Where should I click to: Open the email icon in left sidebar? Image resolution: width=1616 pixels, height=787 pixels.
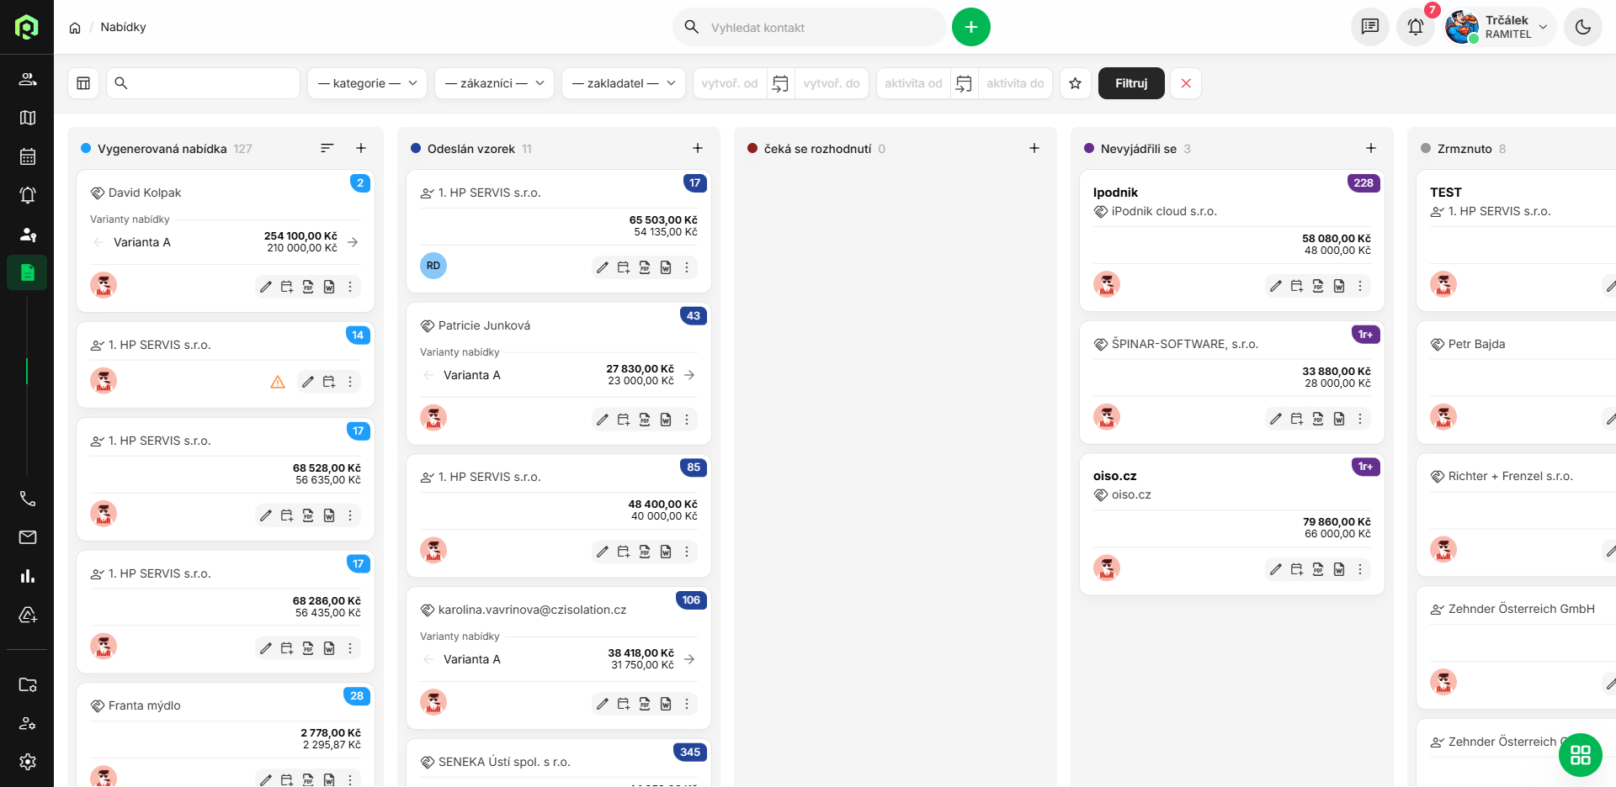[x=28, y=537]
